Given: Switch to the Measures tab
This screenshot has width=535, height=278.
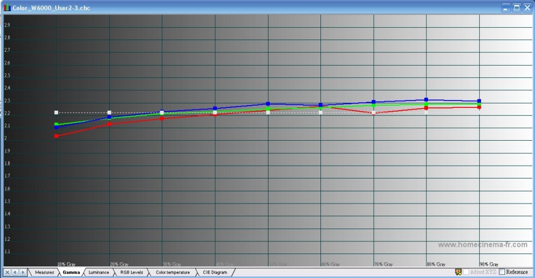Looking at the screenshot, I should 45,272.
